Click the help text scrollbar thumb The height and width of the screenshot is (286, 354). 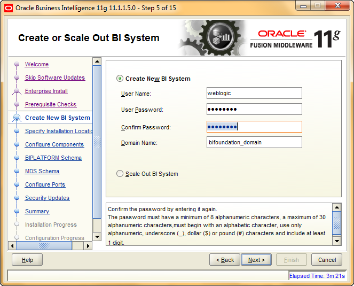337,223
